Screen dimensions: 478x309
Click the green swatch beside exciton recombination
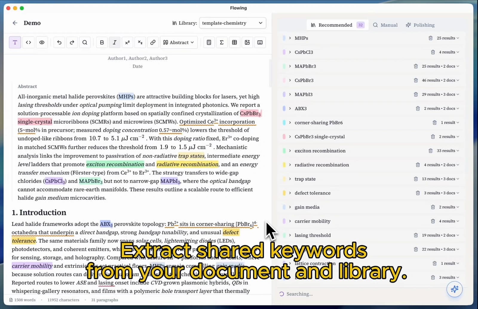pyautogui.click(x=284, y=151)
